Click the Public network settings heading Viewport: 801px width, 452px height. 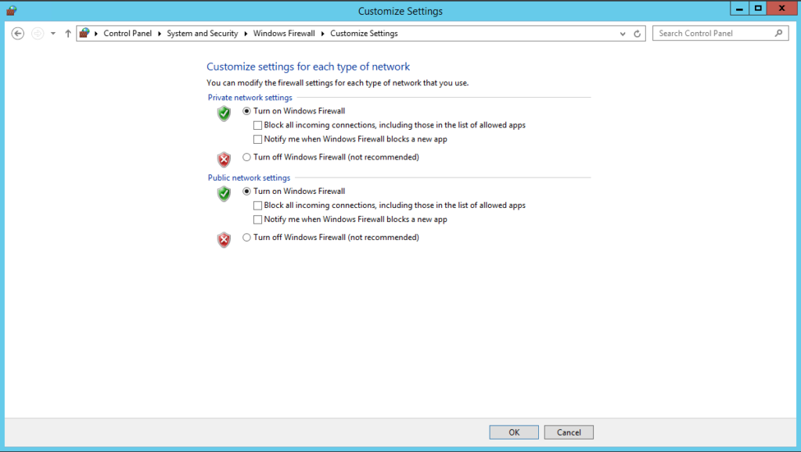click(x=249, y=178)
